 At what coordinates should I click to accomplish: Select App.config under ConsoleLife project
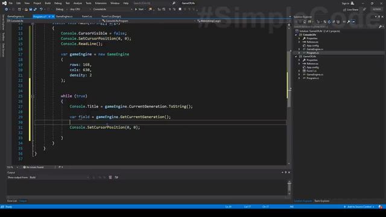click(312, 46)
